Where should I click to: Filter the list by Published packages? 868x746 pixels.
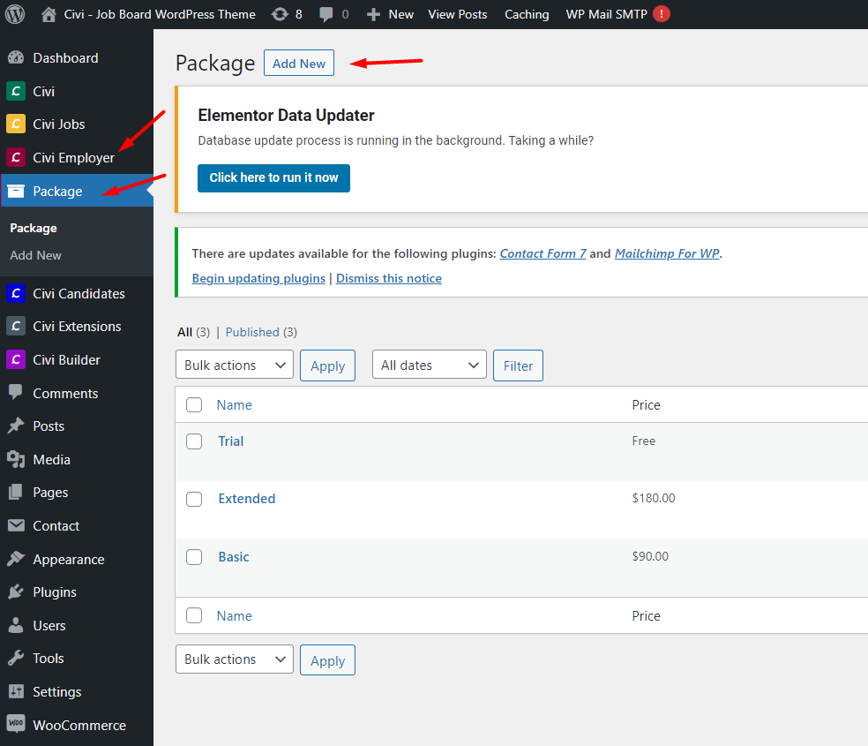point(252,332)
